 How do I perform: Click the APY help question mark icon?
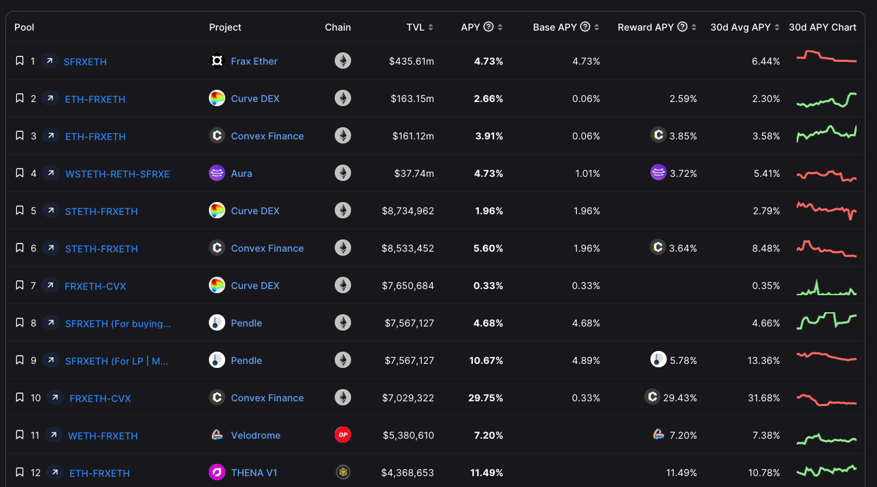[x=489, y=27]
